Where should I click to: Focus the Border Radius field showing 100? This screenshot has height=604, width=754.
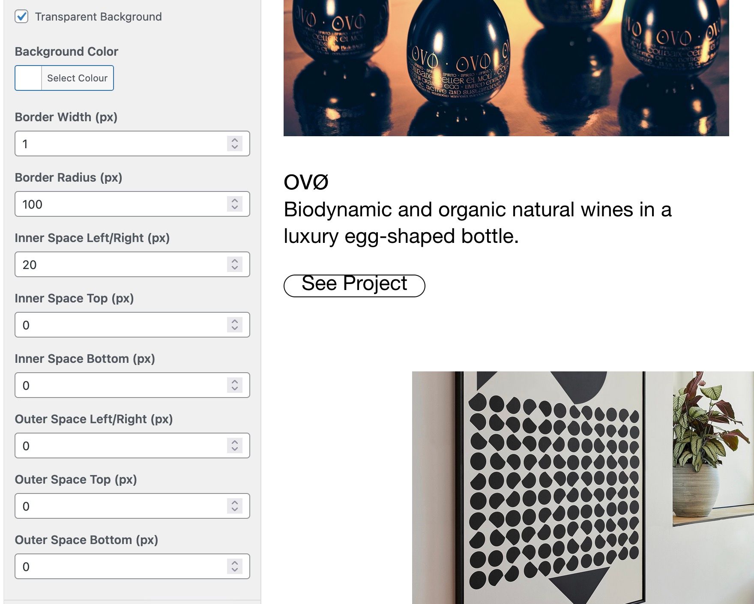tap(120, 204)
